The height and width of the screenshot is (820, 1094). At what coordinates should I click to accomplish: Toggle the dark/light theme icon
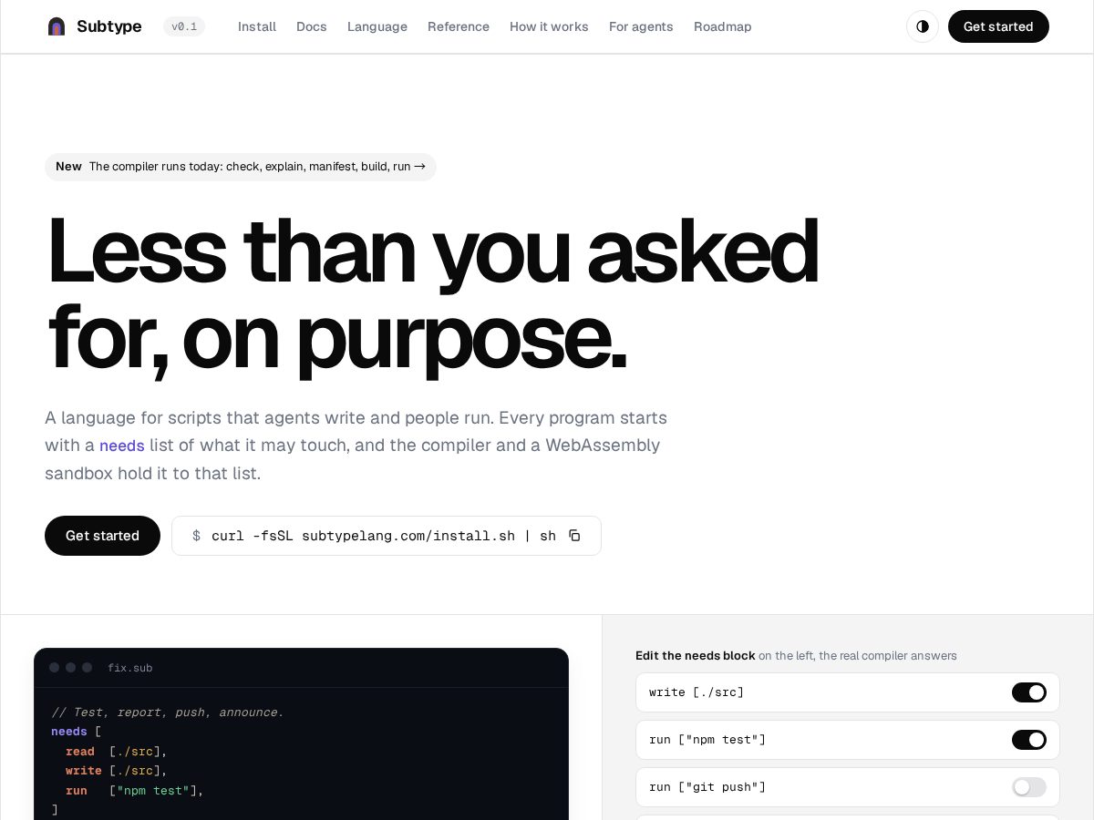(x=923, y=26)
